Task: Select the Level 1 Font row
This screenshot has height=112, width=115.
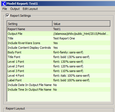Action: point(59,62)
